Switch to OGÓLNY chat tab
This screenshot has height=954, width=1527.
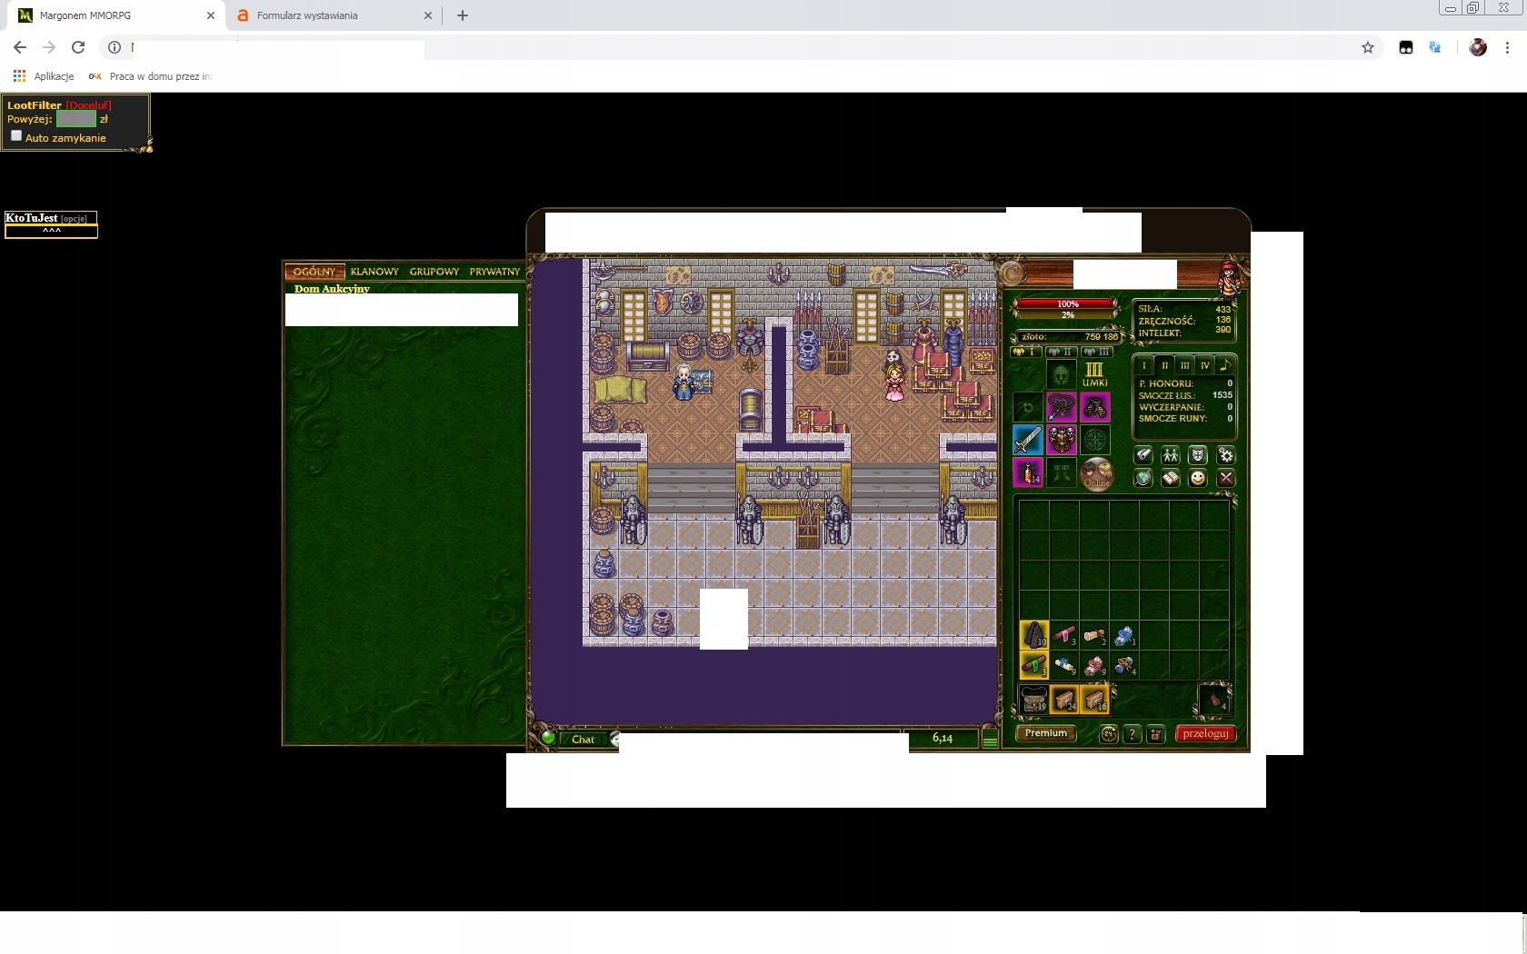314,272
